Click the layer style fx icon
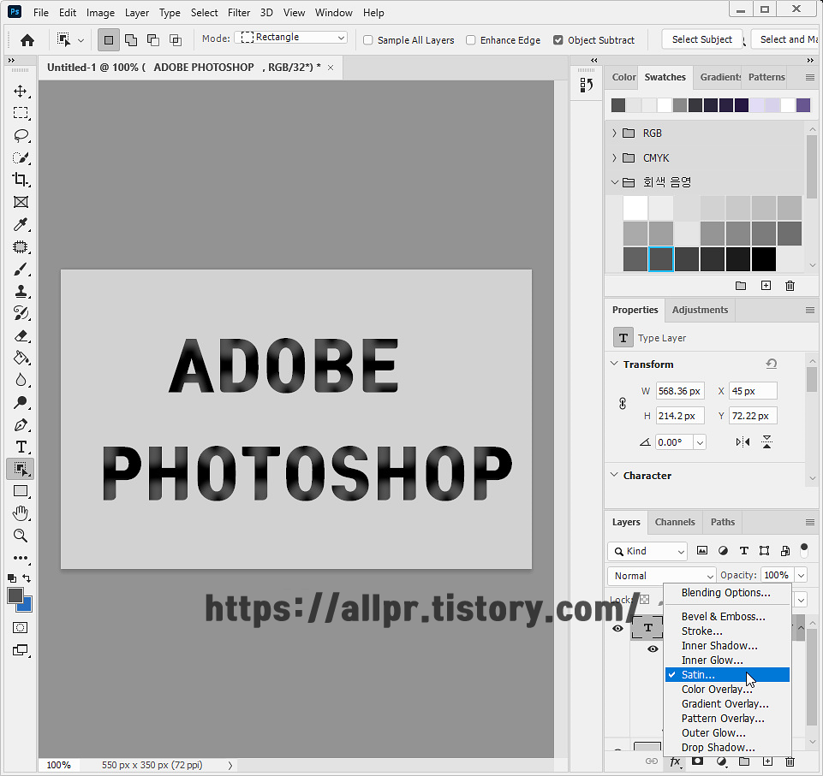The image size is (823, 776). coord(676,761)
